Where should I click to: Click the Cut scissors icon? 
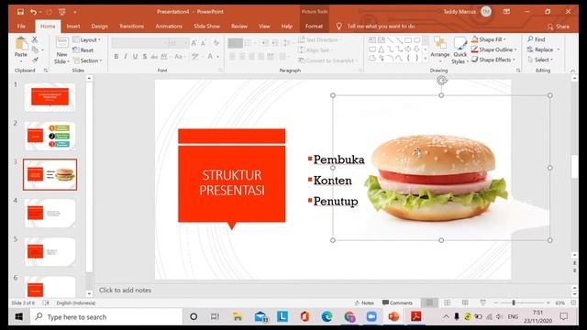pyautogui.click(x=35, y=38)
